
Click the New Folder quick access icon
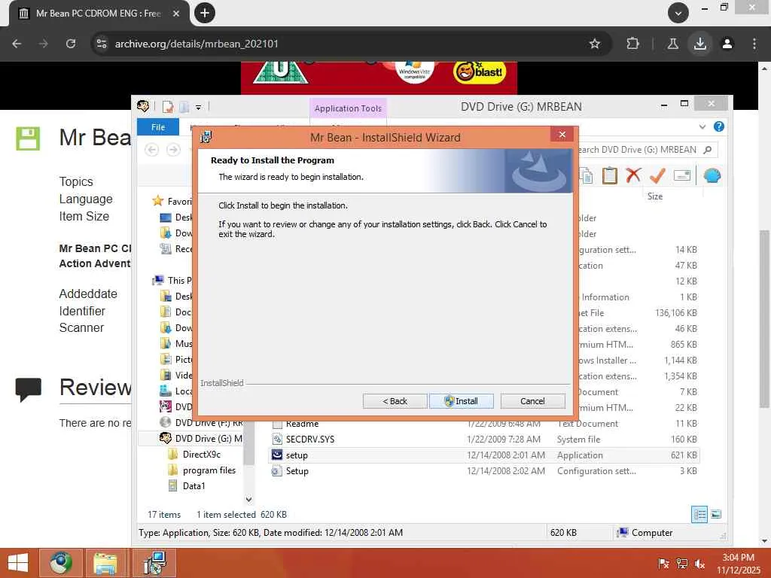coord(184,107)
